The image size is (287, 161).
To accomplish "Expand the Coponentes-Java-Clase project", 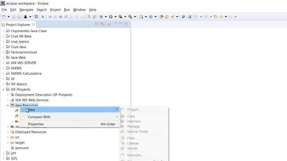I will (x=3, y=31).
